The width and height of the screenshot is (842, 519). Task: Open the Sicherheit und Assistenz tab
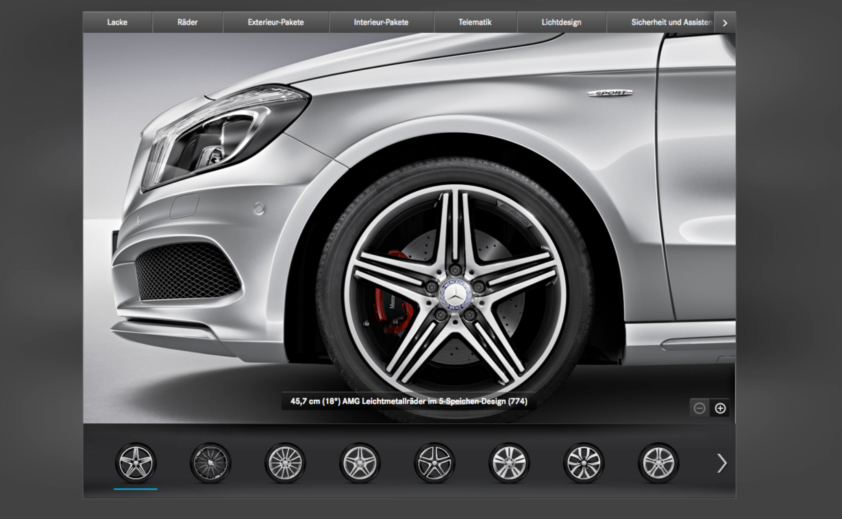(660, 22)
